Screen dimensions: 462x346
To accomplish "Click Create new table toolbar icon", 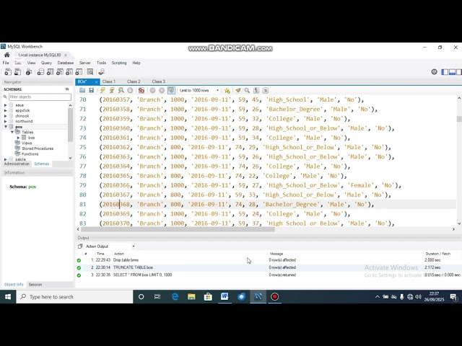I will [51, 72].
